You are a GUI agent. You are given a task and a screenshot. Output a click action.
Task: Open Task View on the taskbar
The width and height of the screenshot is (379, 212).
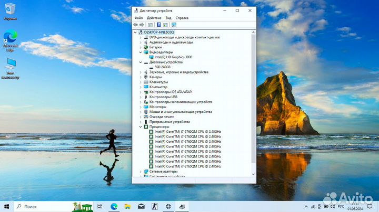point(100,206)
